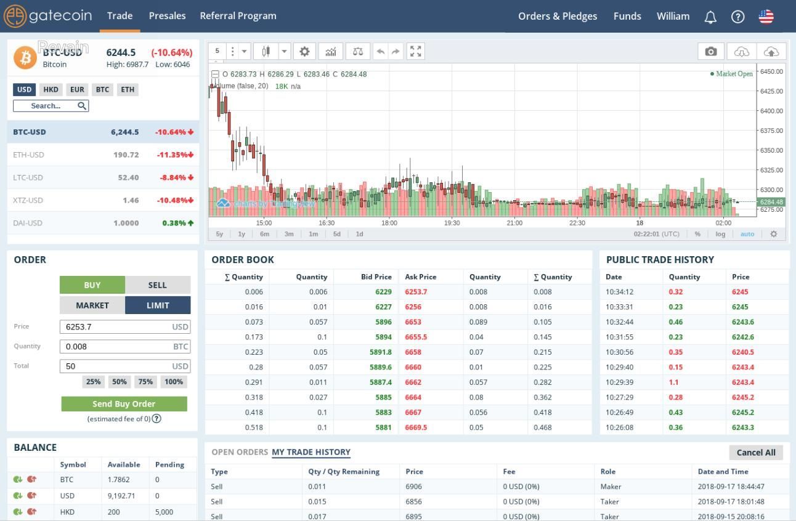Click the compare symbols scales icon
Viewport: 796px width, 521px height.
357,52
